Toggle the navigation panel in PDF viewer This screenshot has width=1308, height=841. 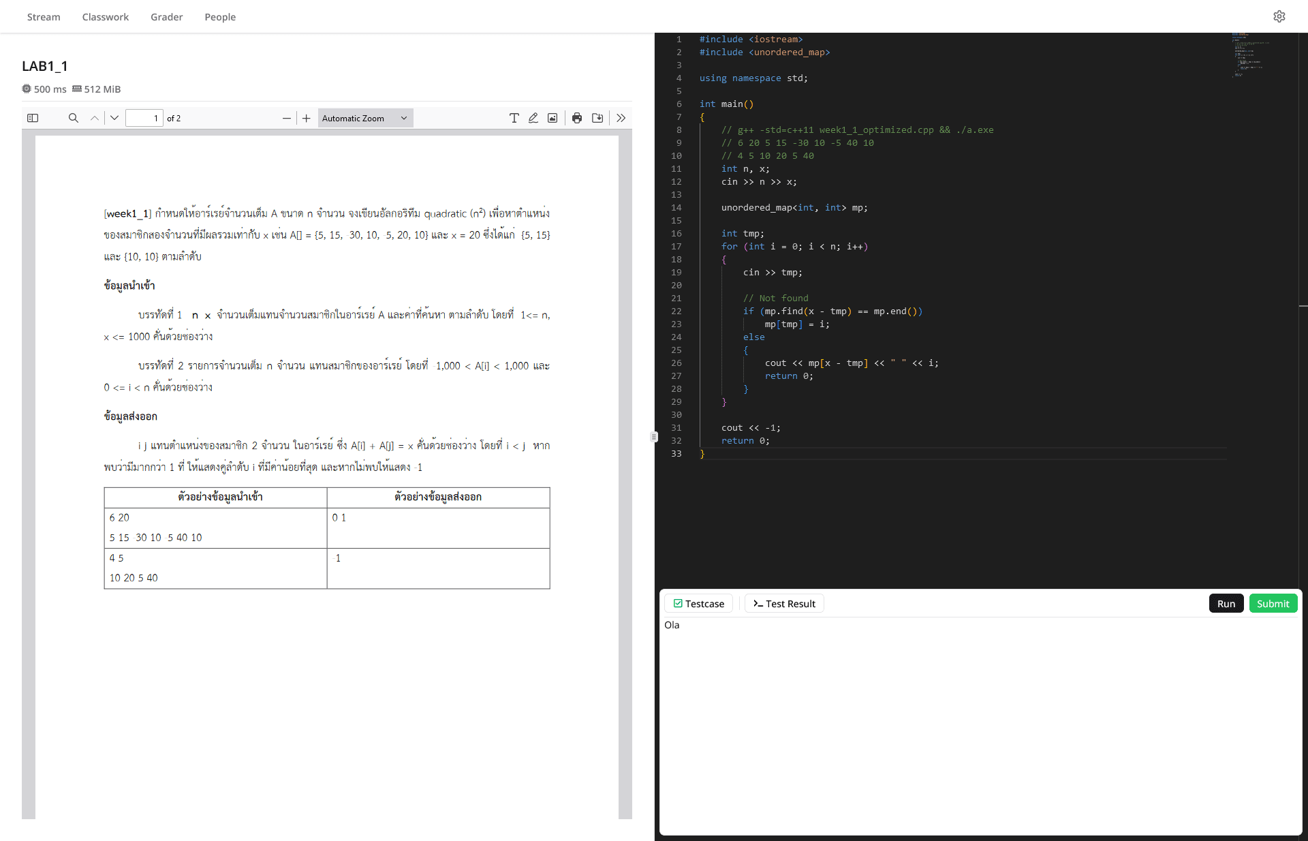coord(34,118)
